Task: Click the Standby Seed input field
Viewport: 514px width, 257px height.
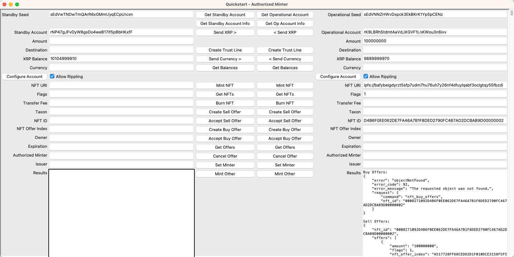Action: pos(121,15)
